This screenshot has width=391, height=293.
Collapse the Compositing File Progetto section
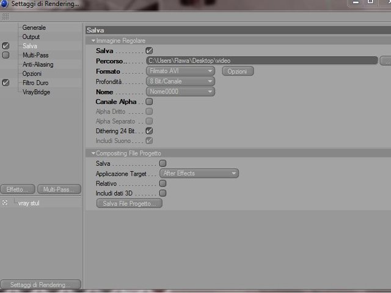click(93, 153)
